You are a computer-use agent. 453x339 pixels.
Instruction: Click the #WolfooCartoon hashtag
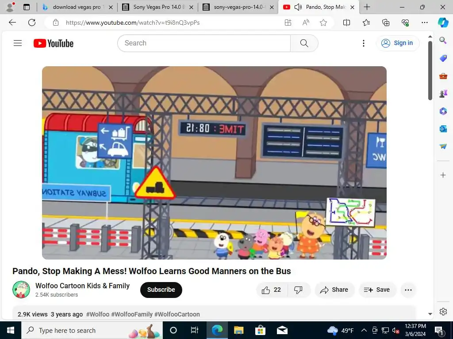pyautogui.click(x=177, y=314)
